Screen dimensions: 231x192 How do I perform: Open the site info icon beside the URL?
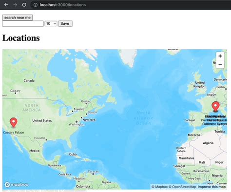click(x=36, y=5)
